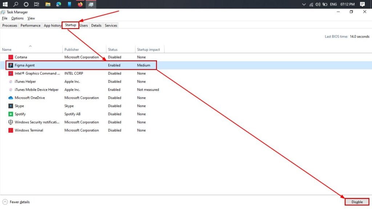Click the battery tray icon

coord(325,4)
